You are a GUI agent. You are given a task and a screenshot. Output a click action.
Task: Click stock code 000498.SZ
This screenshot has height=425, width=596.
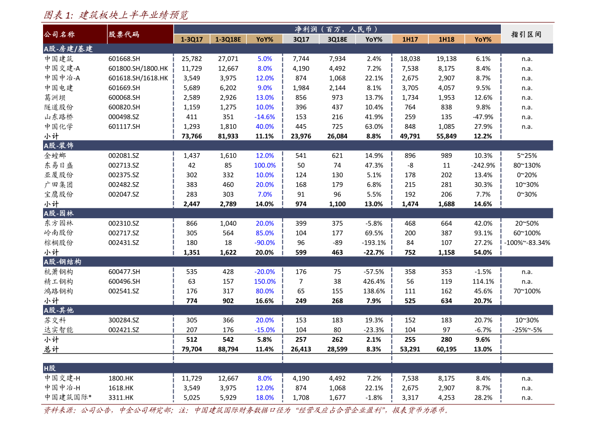(x=124, y=117)
